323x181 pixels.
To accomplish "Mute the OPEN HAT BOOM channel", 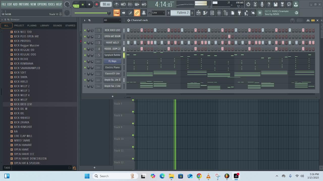I will pyautogui.click(x=85, y=36).
